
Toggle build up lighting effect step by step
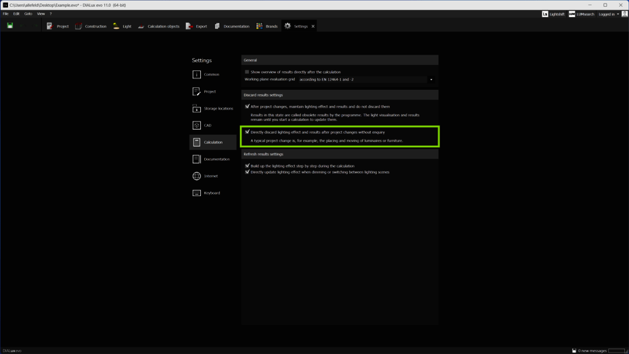(x=247, y=166)
